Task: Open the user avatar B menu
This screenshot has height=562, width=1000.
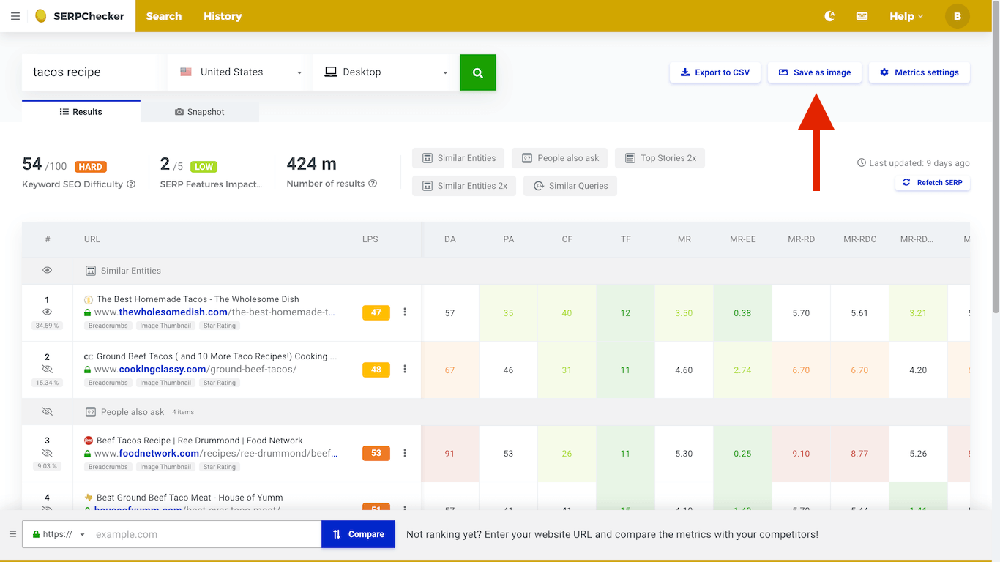Action: [x=958, y=16]
